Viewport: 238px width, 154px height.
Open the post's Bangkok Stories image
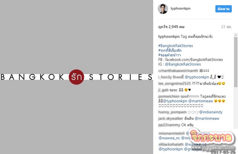point(77,77)
